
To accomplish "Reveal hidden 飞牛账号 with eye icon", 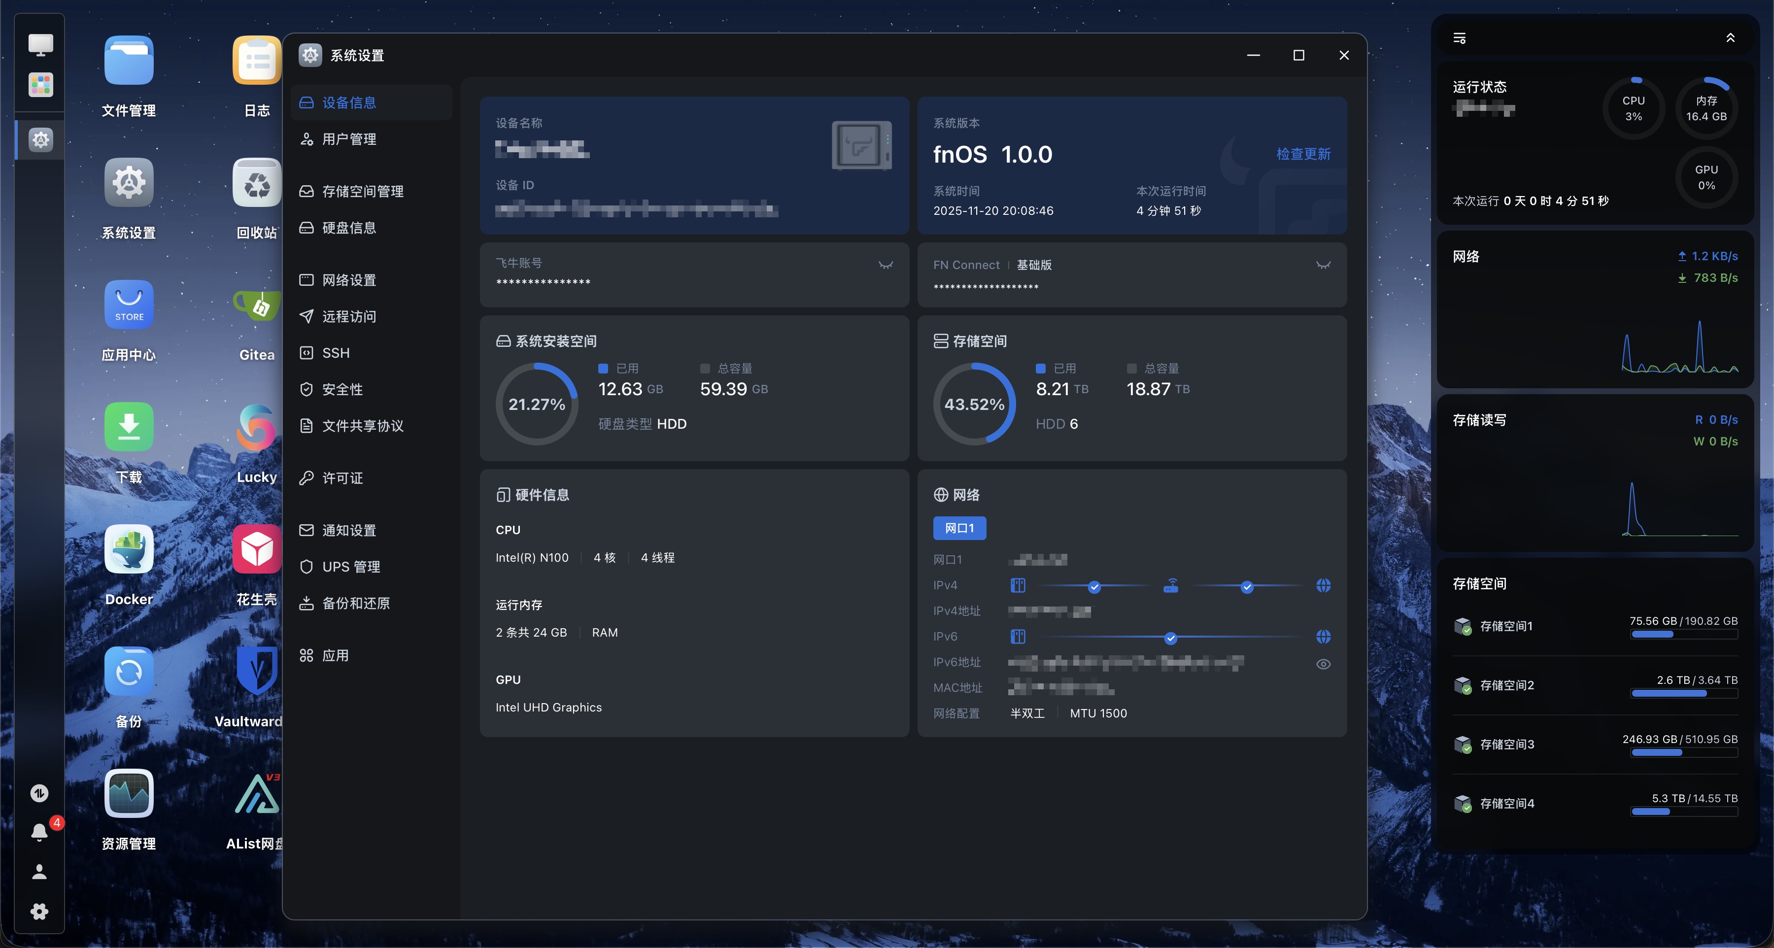I will 886,265.
